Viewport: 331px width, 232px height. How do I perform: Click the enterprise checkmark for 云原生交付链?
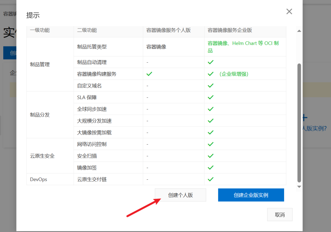210,179
